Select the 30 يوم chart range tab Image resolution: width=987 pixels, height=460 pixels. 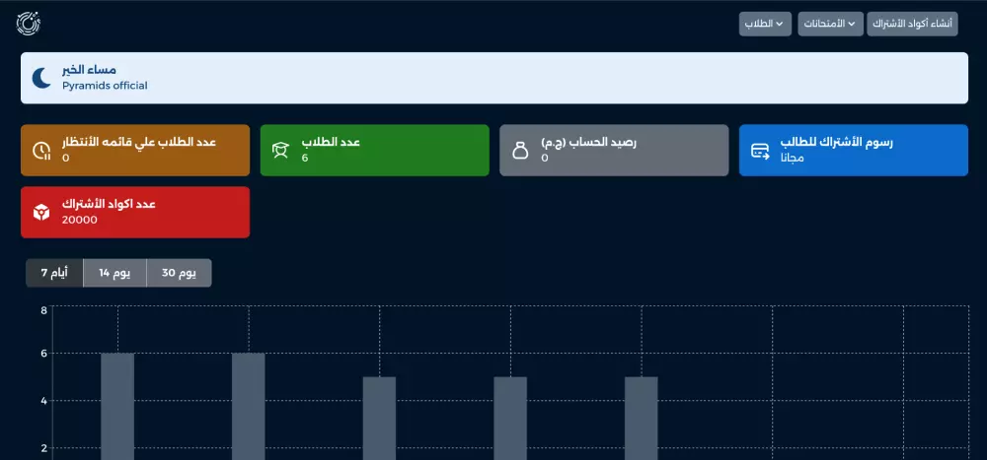click(179, 273)
